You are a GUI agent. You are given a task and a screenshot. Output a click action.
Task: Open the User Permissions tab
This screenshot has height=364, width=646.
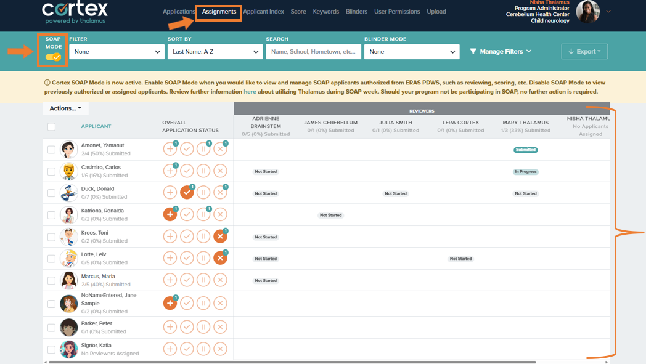[x=397, y=12]
